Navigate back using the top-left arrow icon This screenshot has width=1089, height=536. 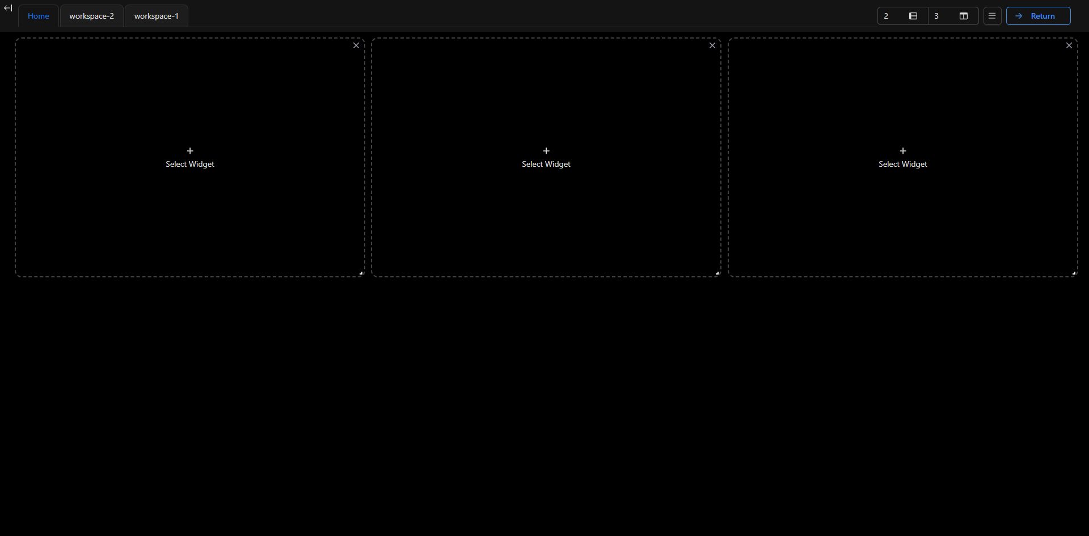click(9, 8)
